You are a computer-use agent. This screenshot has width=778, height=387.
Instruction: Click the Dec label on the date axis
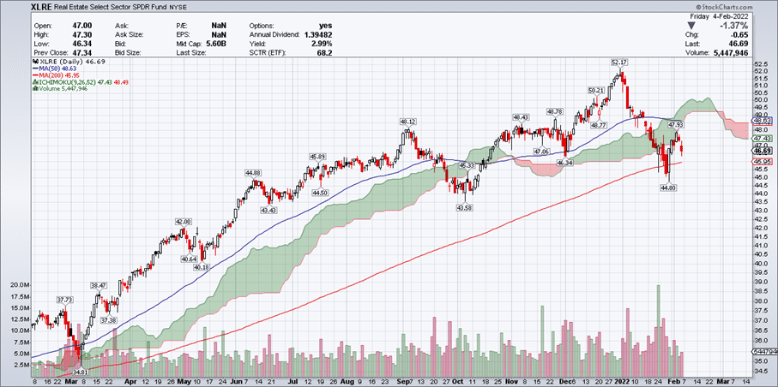coord(566,382)
